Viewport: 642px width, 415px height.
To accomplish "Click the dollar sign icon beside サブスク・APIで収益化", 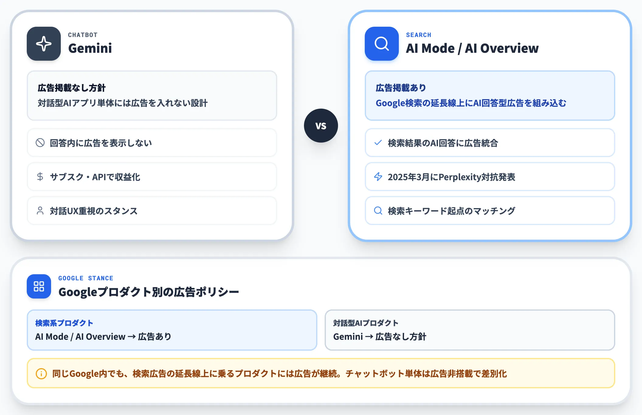I will [40, 177].
